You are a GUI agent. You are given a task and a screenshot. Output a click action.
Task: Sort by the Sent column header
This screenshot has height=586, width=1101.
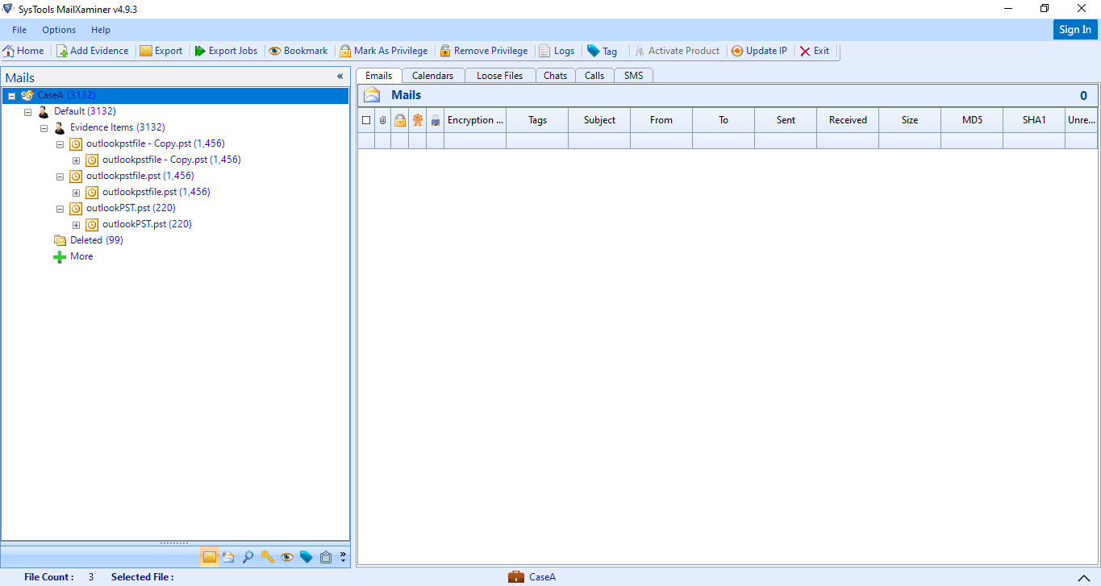(x=786, y=120)
